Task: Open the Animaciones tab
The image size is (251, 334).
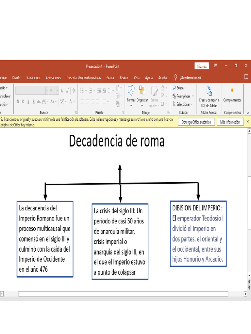Action: 53,78
